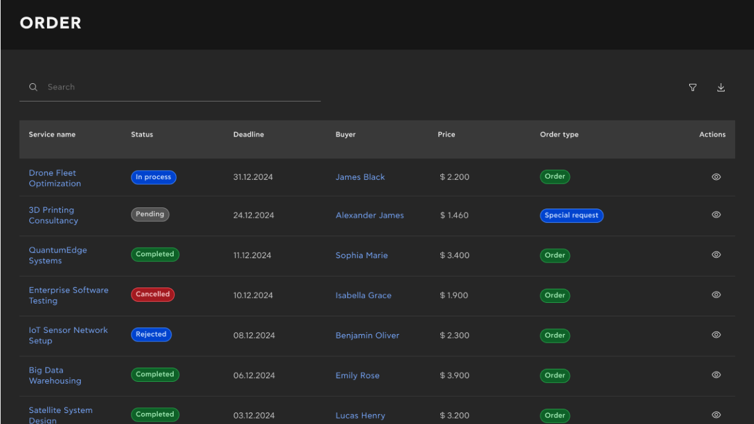This screenshot has height=424, width=754.
Task: Click the download/export icon
Action: (x=721, y=87)
